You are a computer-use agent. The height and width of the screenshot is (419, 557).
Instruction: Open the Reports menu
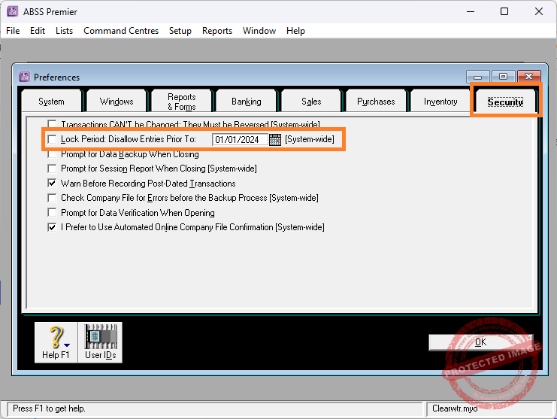click(x=217, y=31)
